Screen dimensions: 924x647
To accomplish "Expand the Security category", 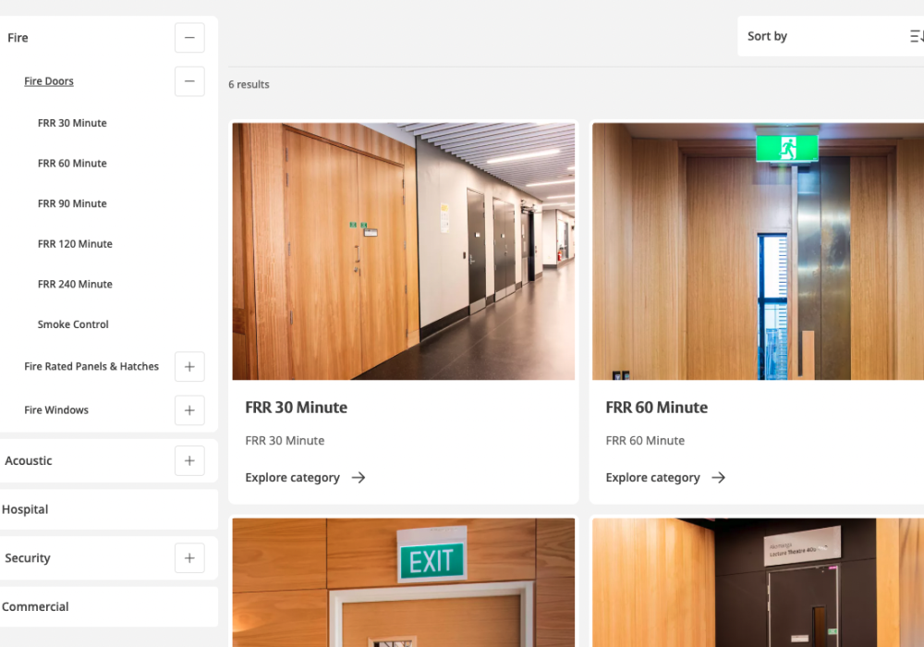I will 189,558.
